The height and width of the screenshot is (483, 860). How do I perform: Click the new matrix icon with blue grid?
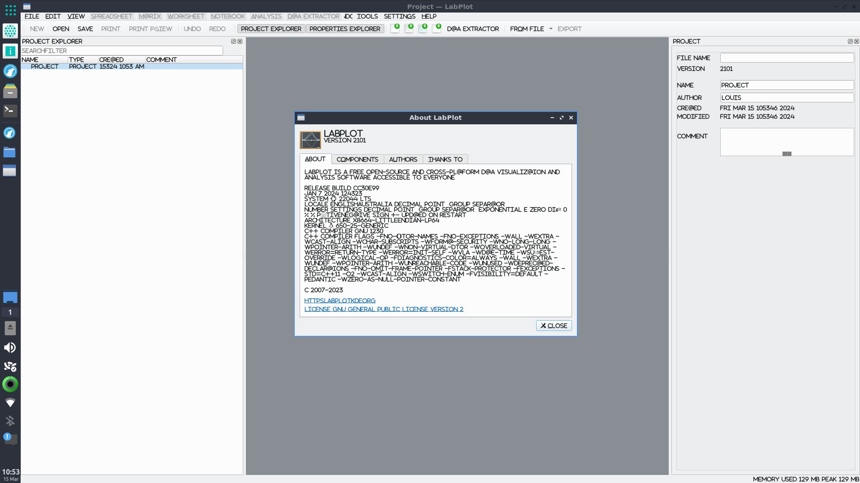coord(422,29)
